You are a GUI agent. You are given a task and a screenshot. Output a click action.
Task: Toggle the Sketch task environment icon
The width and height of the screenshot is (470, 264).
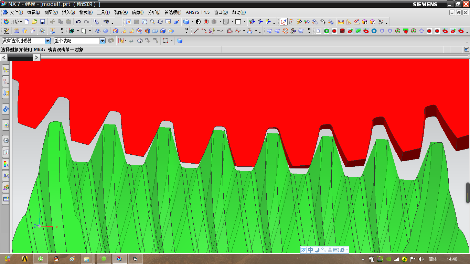point(6,31)
